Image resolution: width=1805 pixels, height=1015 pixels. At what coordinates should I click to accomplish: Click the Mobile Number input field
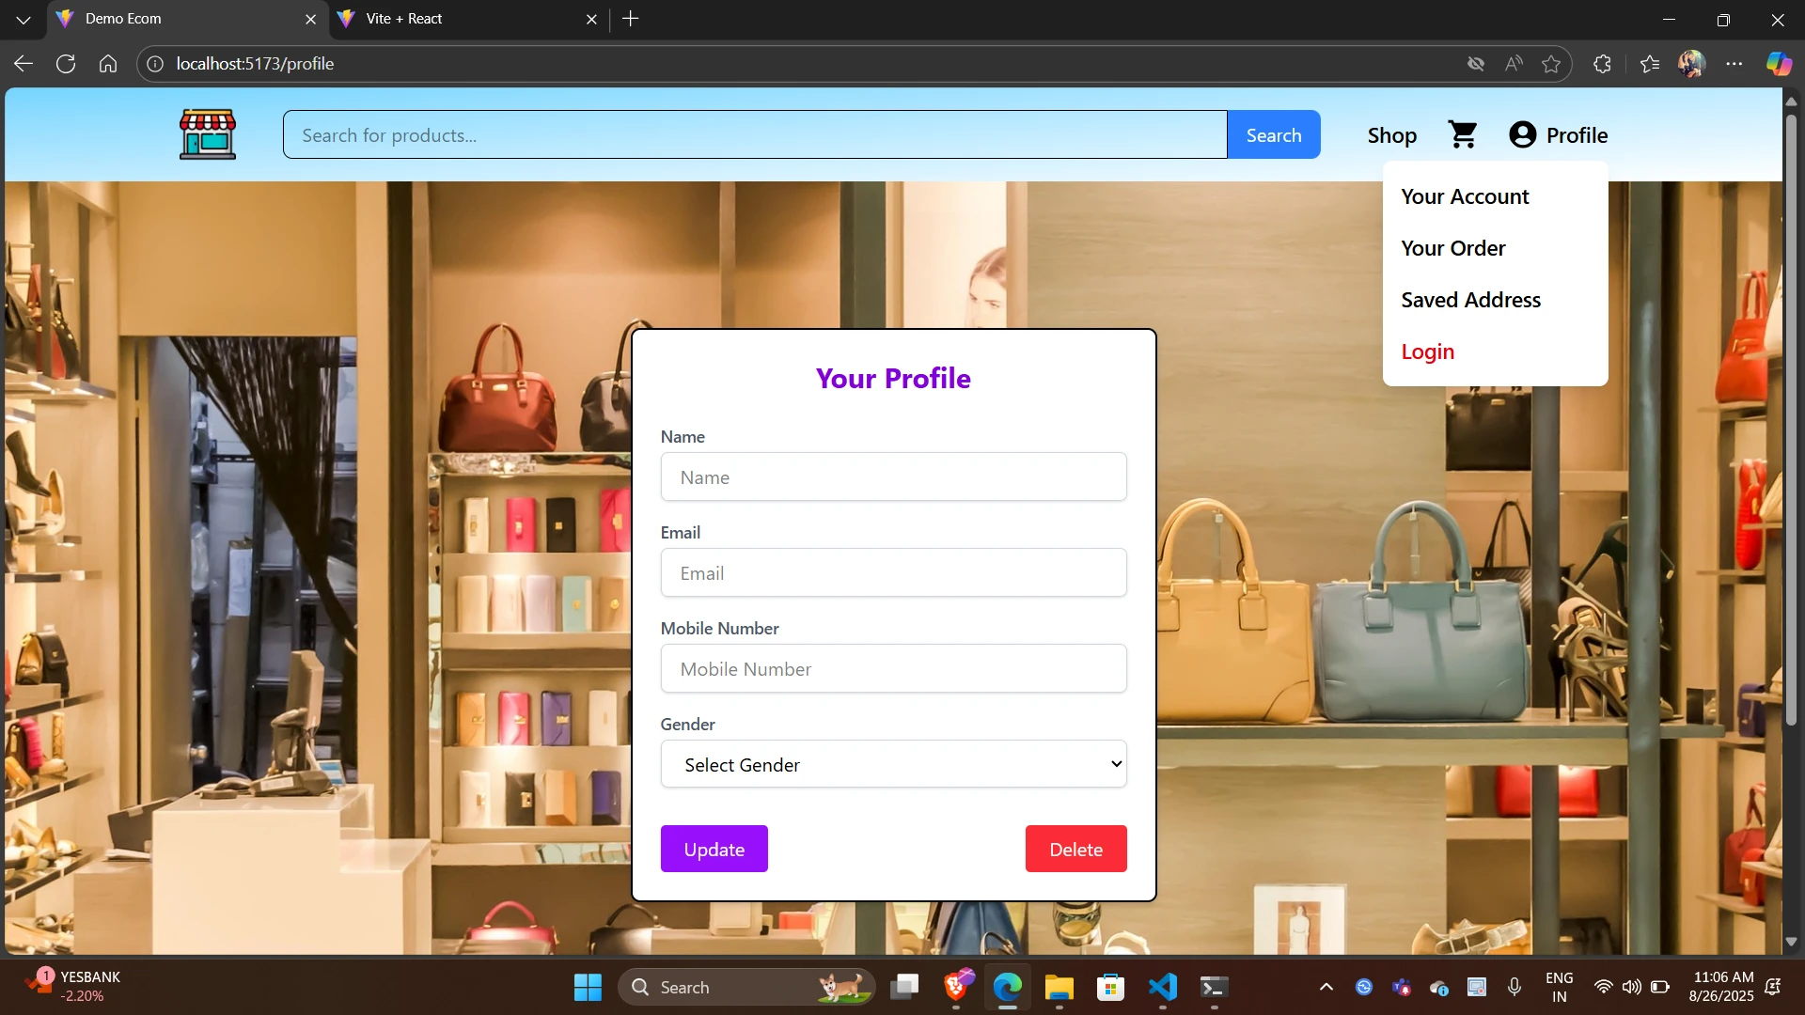point(893,668)
